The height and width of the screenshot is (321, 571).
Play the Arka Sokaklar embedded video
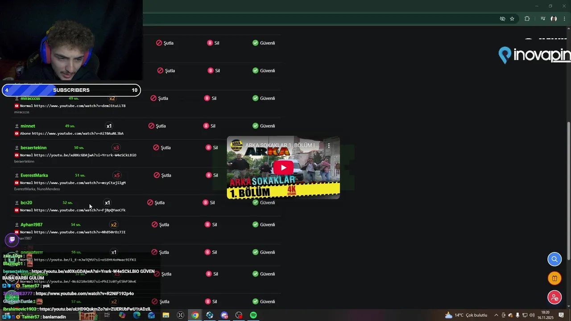283,168
